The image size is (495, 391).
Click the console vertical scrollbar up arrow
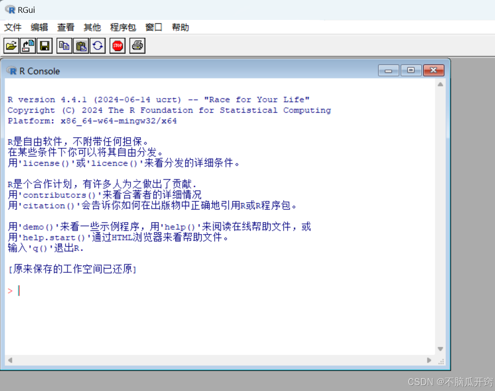click(440, 84)
